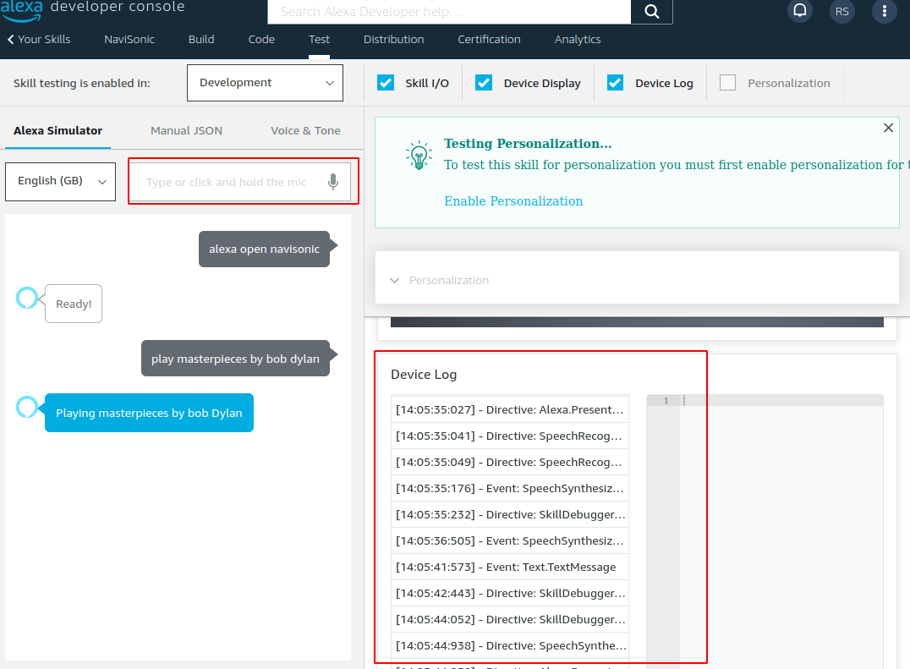Close the Testing Personalization banner
The height and width of the screenshot is (669, 910).
point(888,128)
